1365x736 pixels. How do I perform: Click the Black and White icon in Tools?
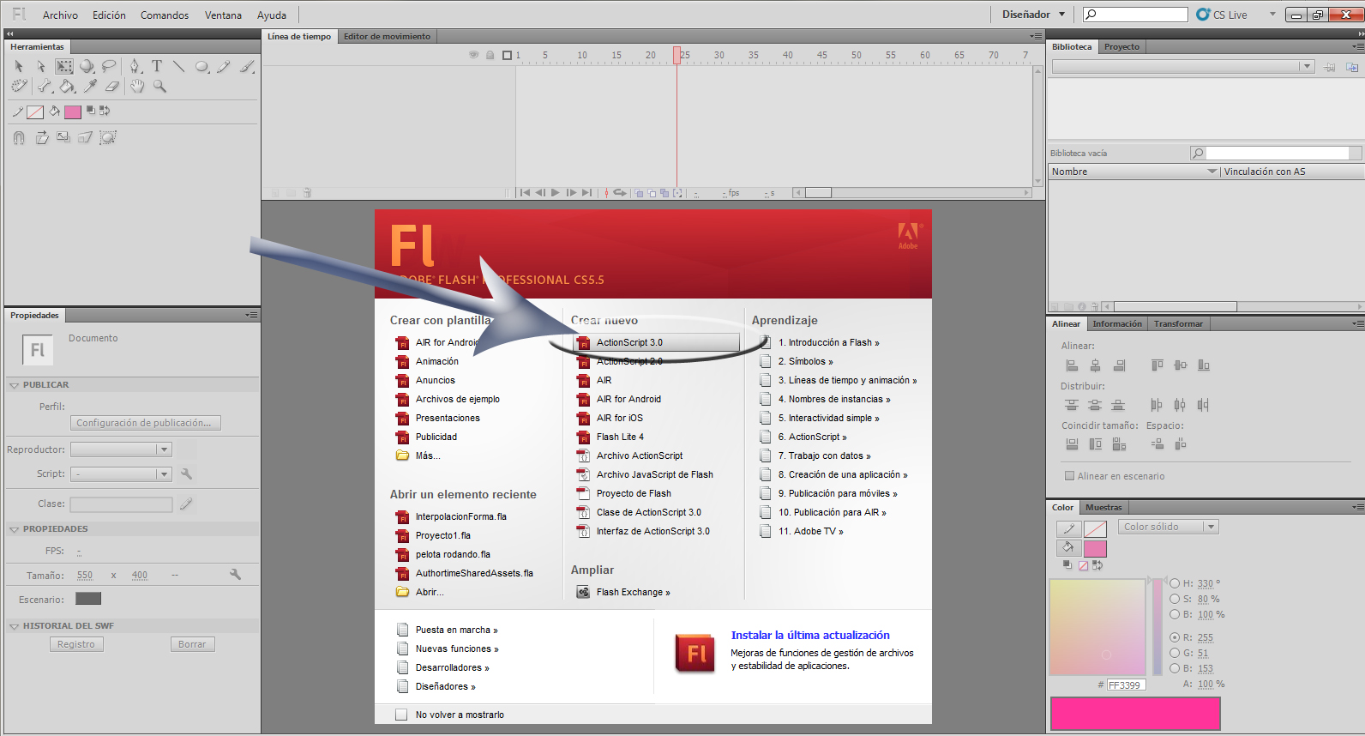(91, 111)
